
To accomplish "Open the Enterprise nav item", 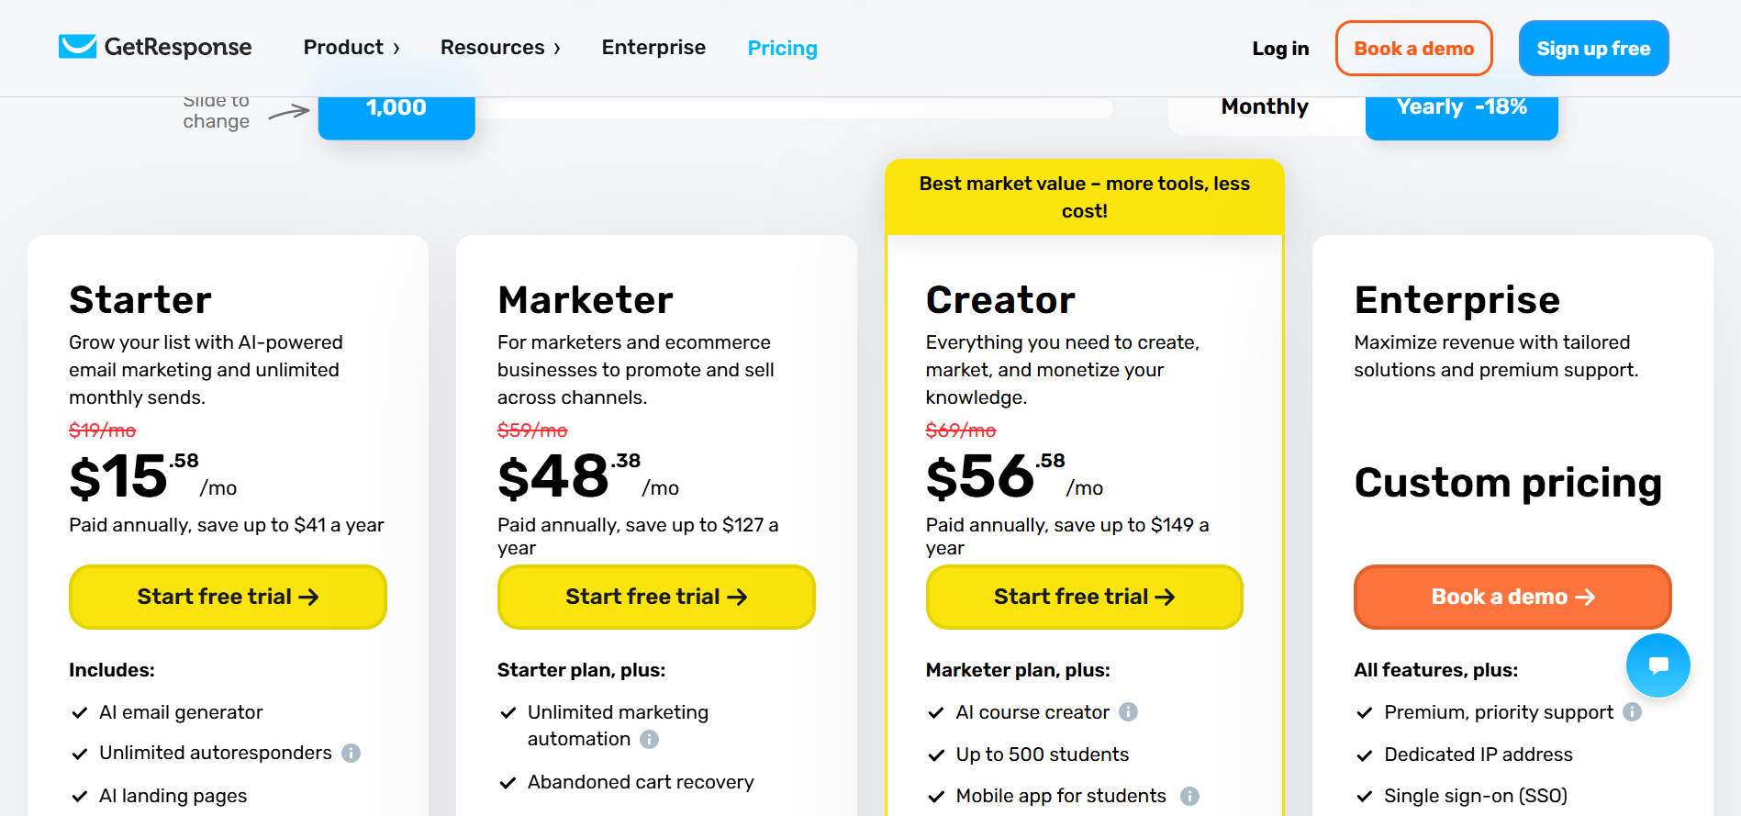I will (x=653, y=48).
